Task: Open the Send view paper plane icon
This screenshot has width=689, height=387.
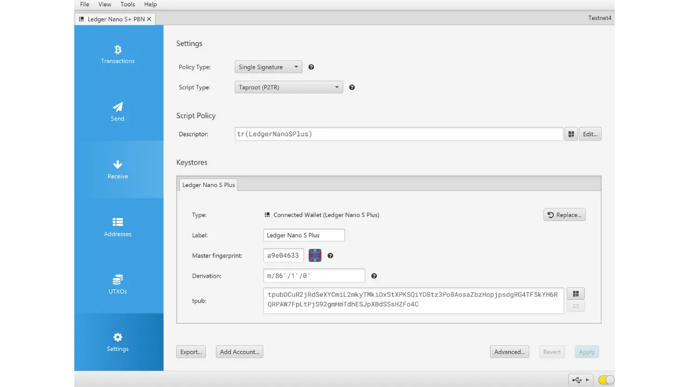Action: (118, 107)
